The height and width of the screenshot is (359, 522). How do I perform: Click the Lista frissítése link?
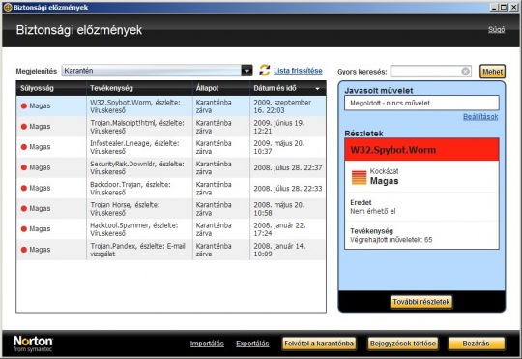pyautogui.click(x=298, y=71)
